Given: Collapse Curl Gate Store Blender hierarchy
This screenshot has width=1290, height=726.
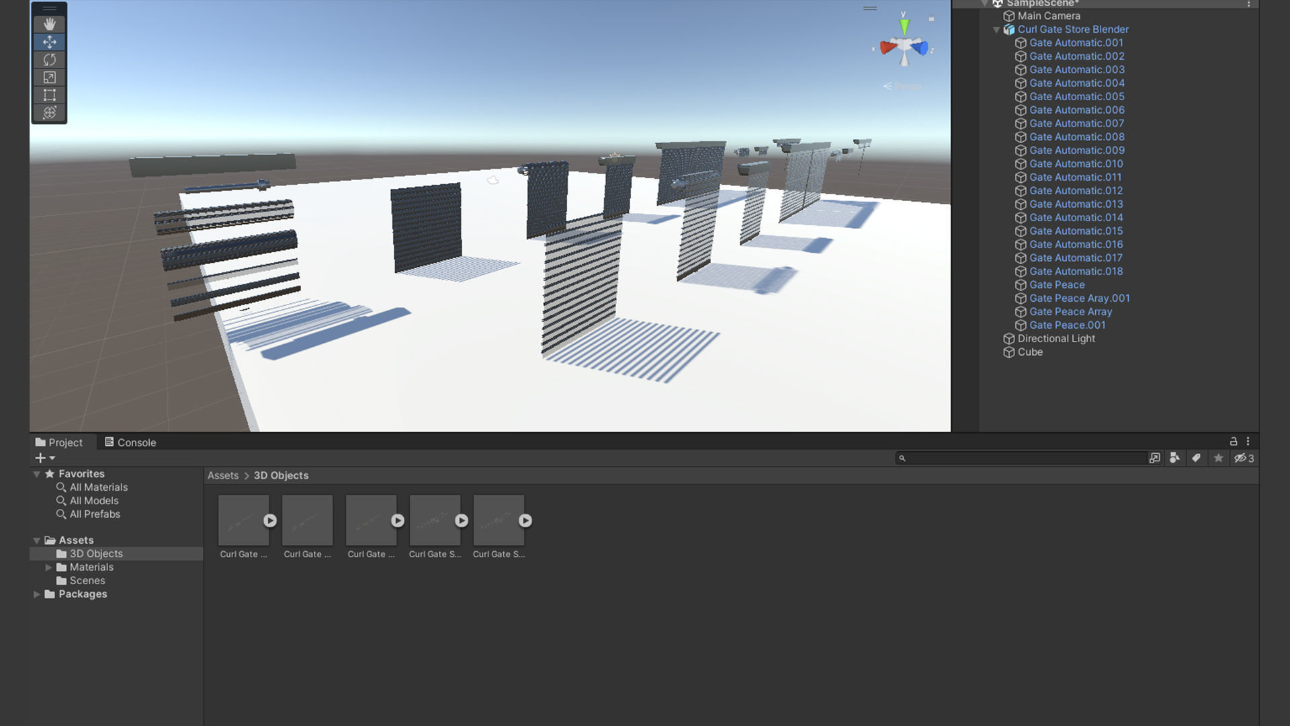Looking at the screenshot, I should pos(996,30).
